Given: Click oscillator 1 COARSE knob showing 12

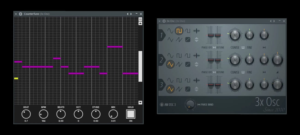Looking at the screenshot, I should (235, 35).
